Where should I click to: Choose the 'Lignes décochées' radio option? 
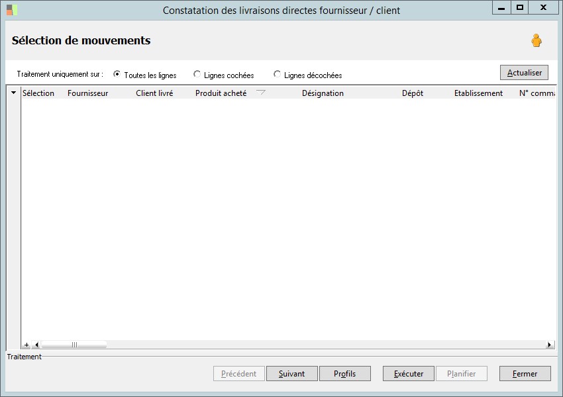click(x=277, y=74)
